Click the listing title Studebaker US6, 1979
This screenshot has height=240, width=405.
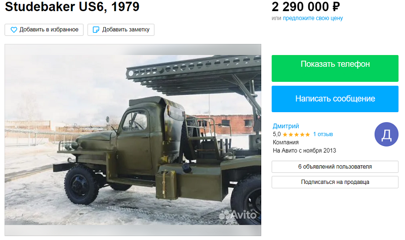tap(72, 7)
